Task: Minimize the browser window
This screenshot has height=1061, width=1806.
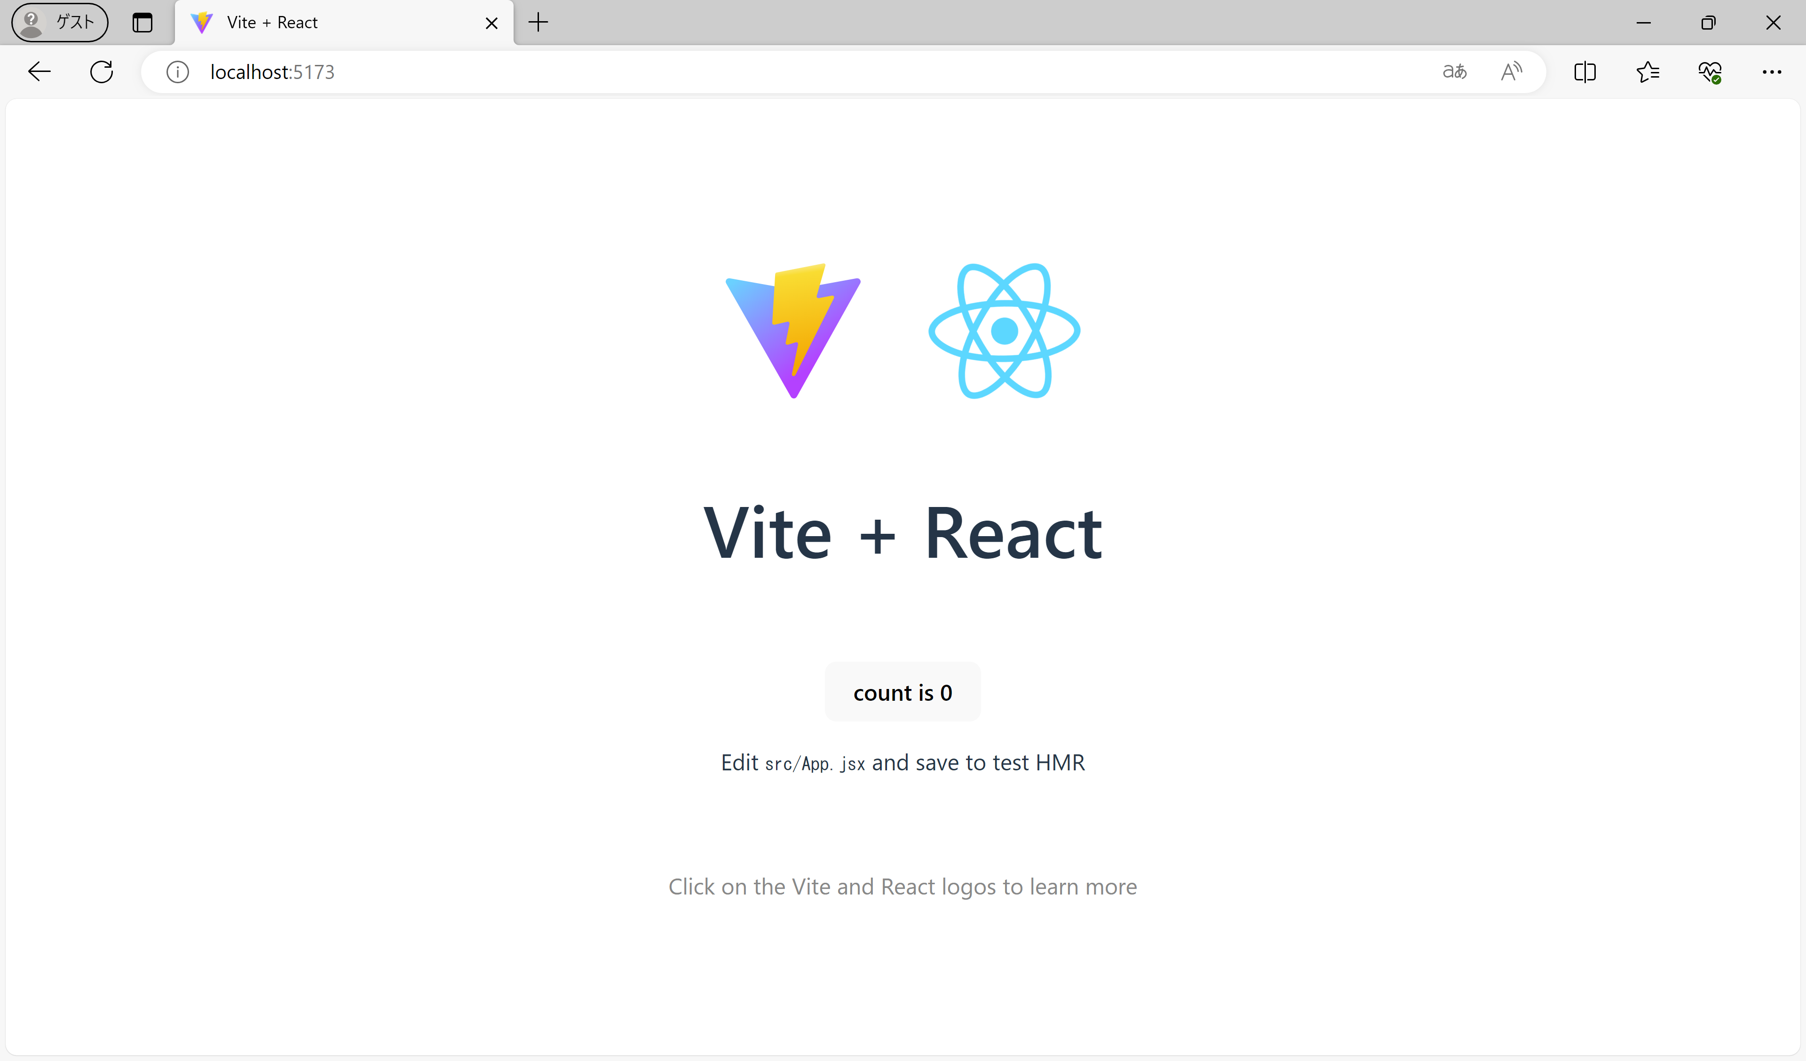Action: pos(1644,23)
